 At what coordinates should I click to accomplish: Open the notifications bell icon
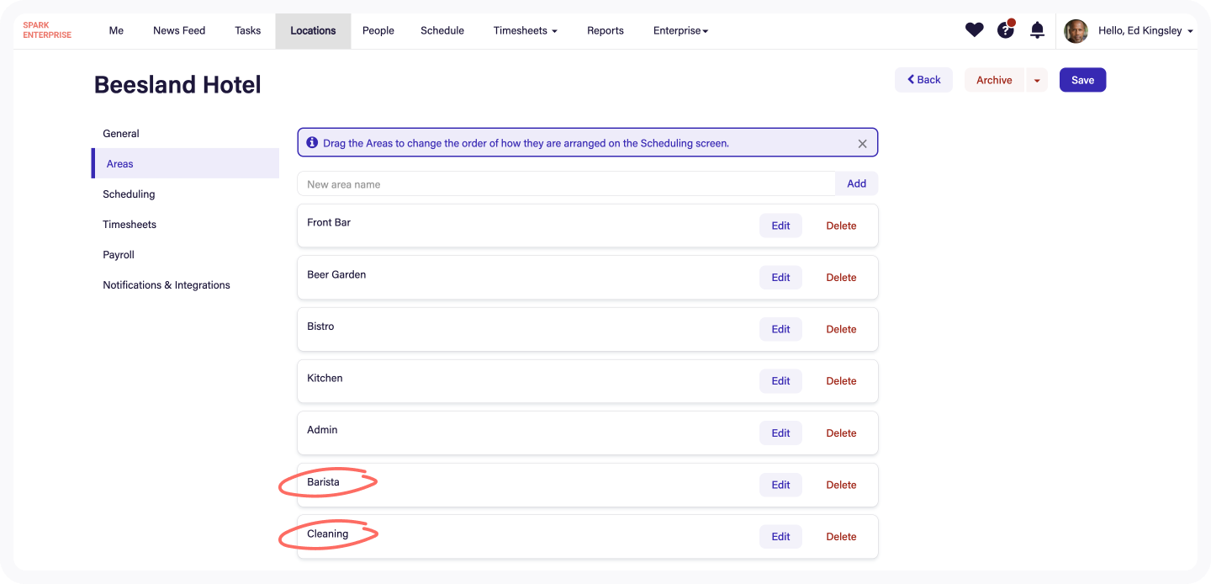(1037, 30)
